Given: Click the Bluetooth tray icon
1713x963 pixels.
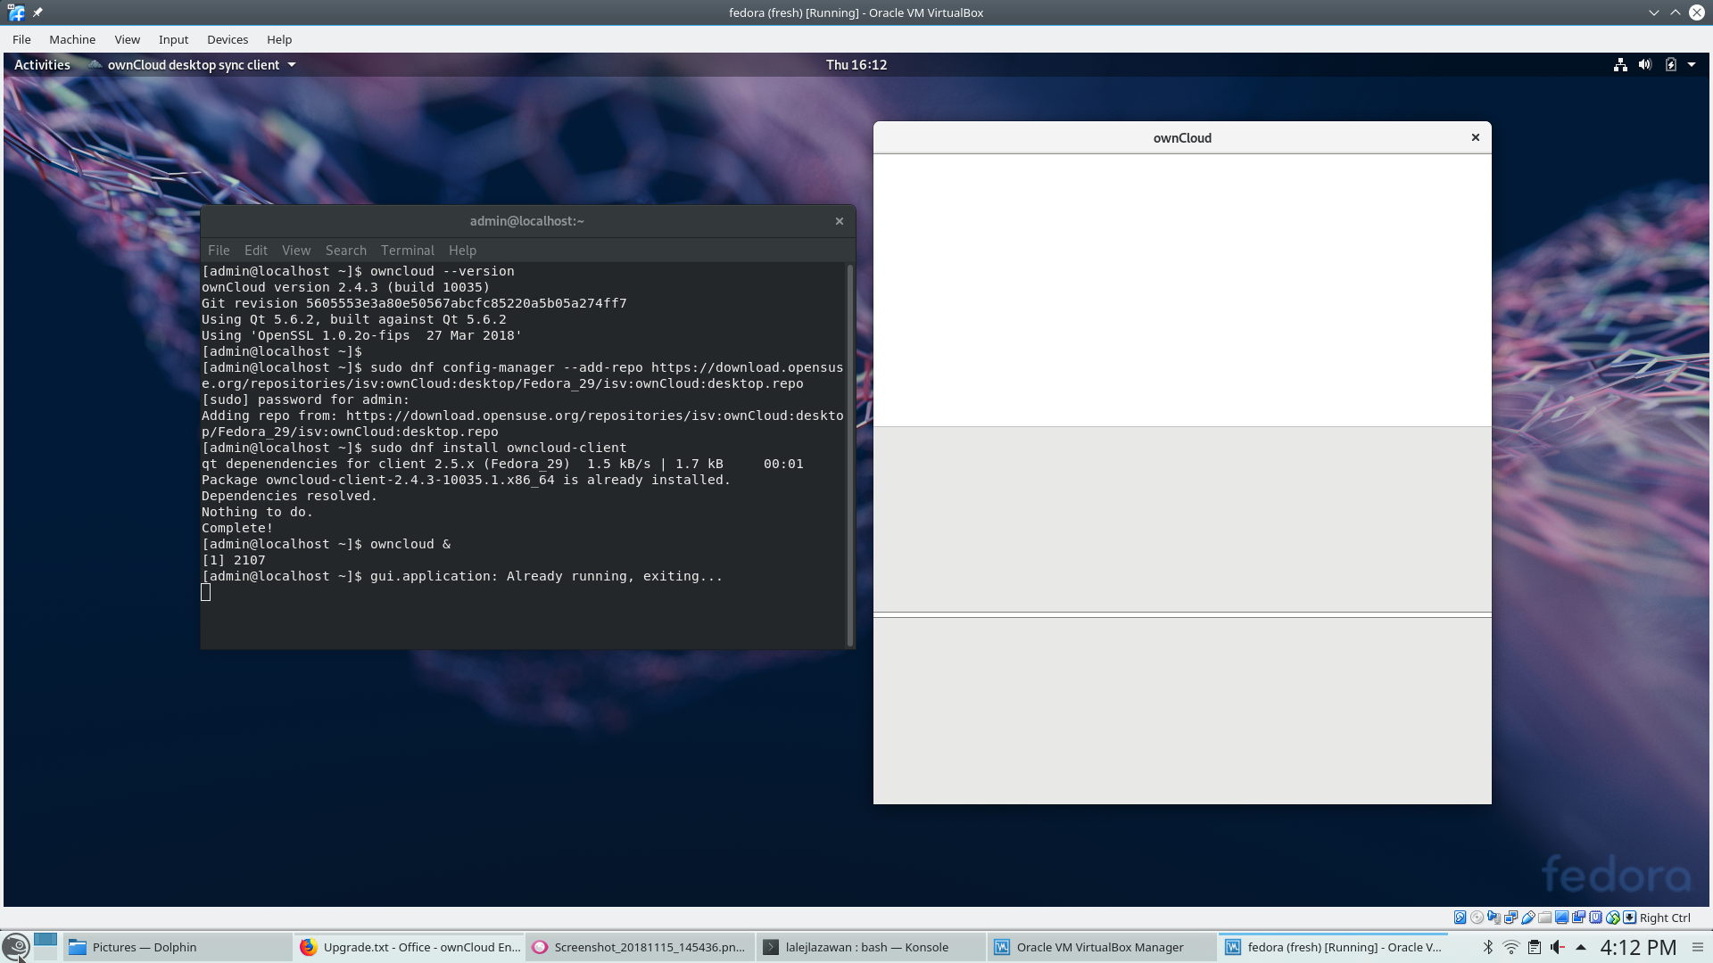Looking at the screenshot, I should click(x=1487, y=947).
